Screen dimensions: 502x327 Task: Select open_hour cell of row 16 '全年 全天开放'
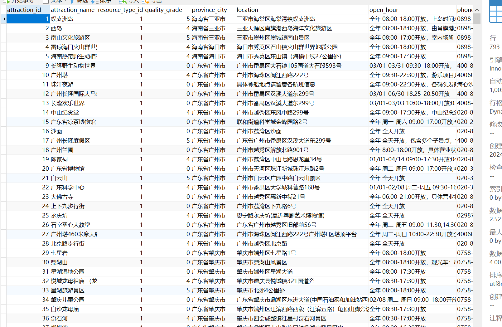[x=412, y=131]
